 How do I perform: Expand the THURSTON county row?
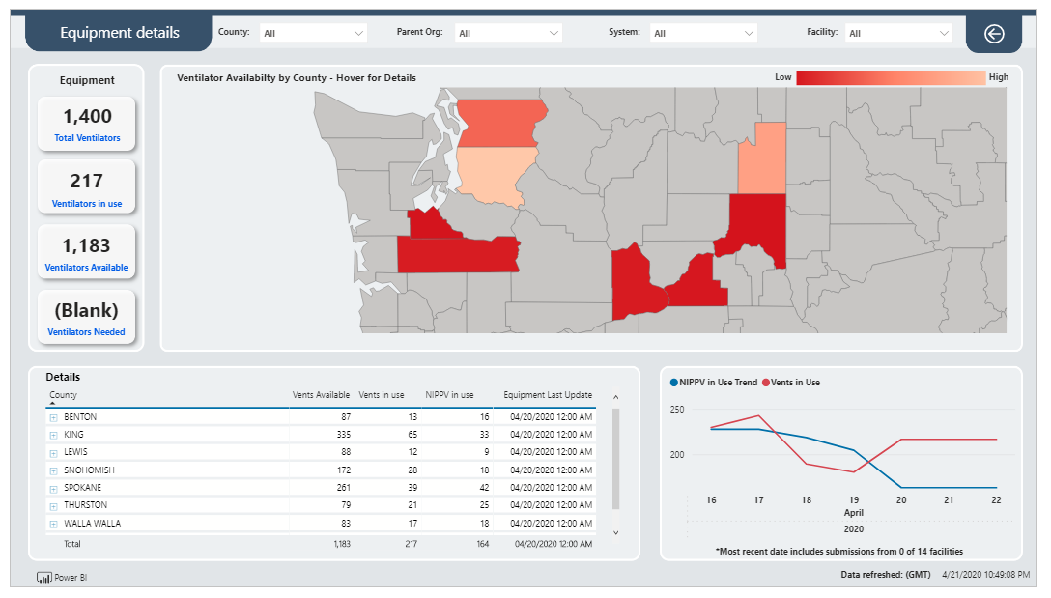54,505
